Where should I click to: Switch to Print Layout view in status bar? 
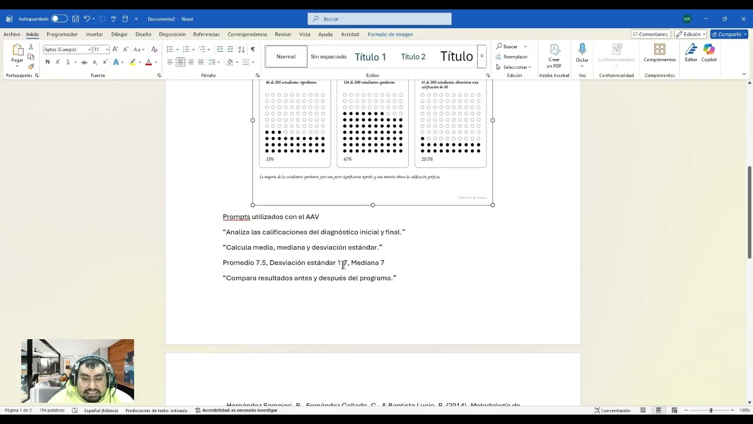click(659, 410)
